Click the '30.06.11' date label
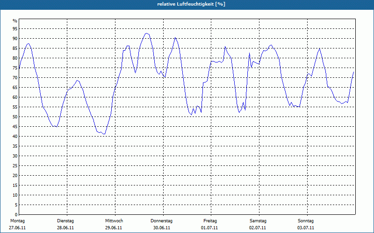 click(x=162, y=228)
